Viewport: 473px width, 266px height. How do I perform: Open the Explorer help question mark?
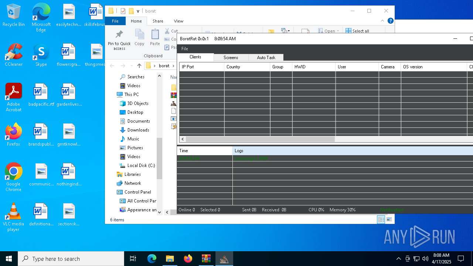390,21
